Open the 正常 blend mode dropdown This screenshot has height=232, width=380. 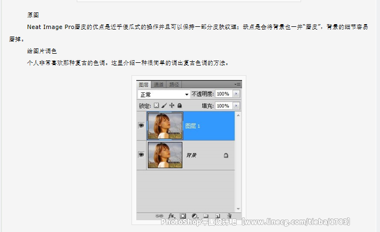tap(164, 95)
